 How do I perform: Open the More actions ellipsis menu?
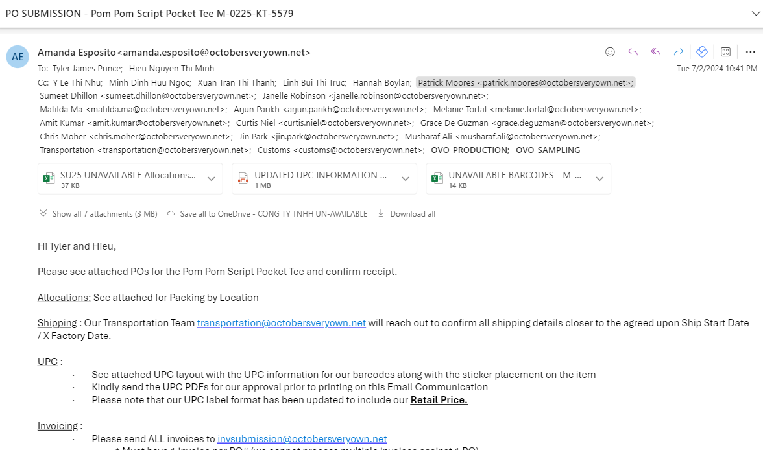coord(750,52)
